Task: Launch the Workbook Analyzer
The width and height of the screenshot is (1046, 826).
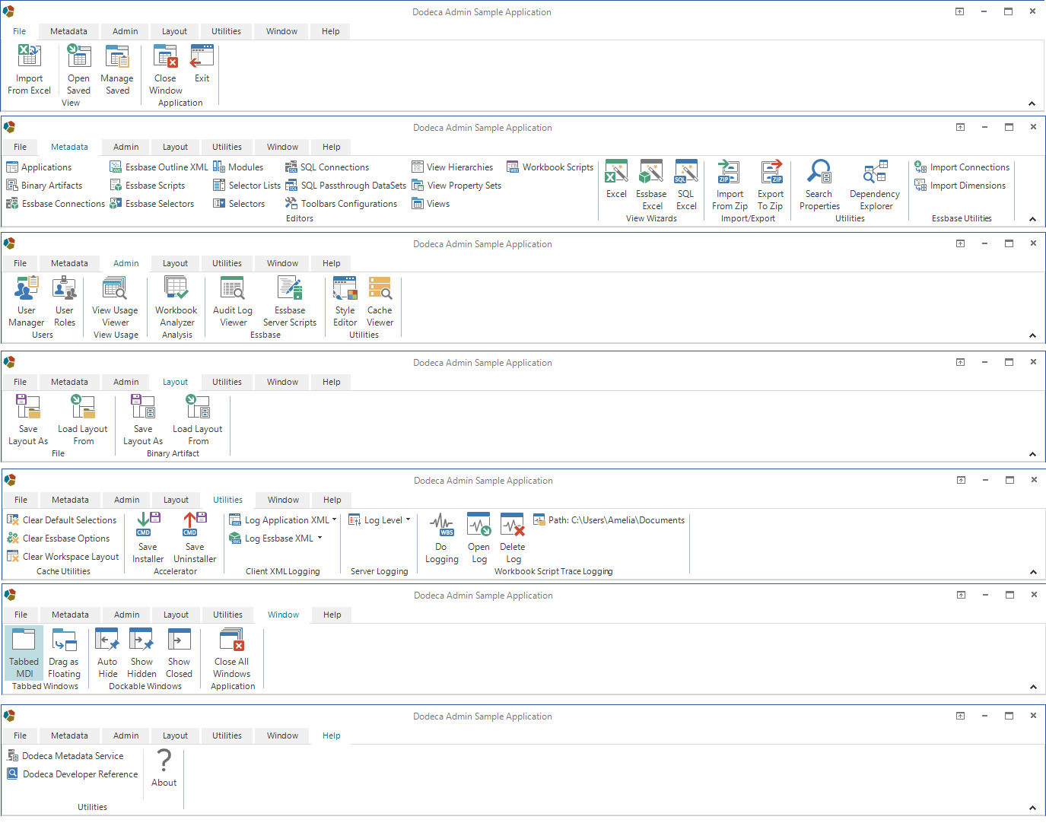Action: point(176,302)
